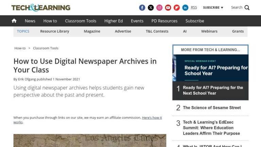Click the 'MORE FROM TECH & LEARNING...' heading
This screenshot has height=147, width=261.
click(210, 50)
